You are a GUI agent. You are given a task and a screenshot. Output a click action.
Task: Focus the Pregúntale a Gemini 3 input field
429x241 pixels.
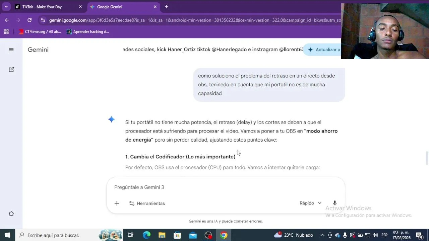coord(225,187)
